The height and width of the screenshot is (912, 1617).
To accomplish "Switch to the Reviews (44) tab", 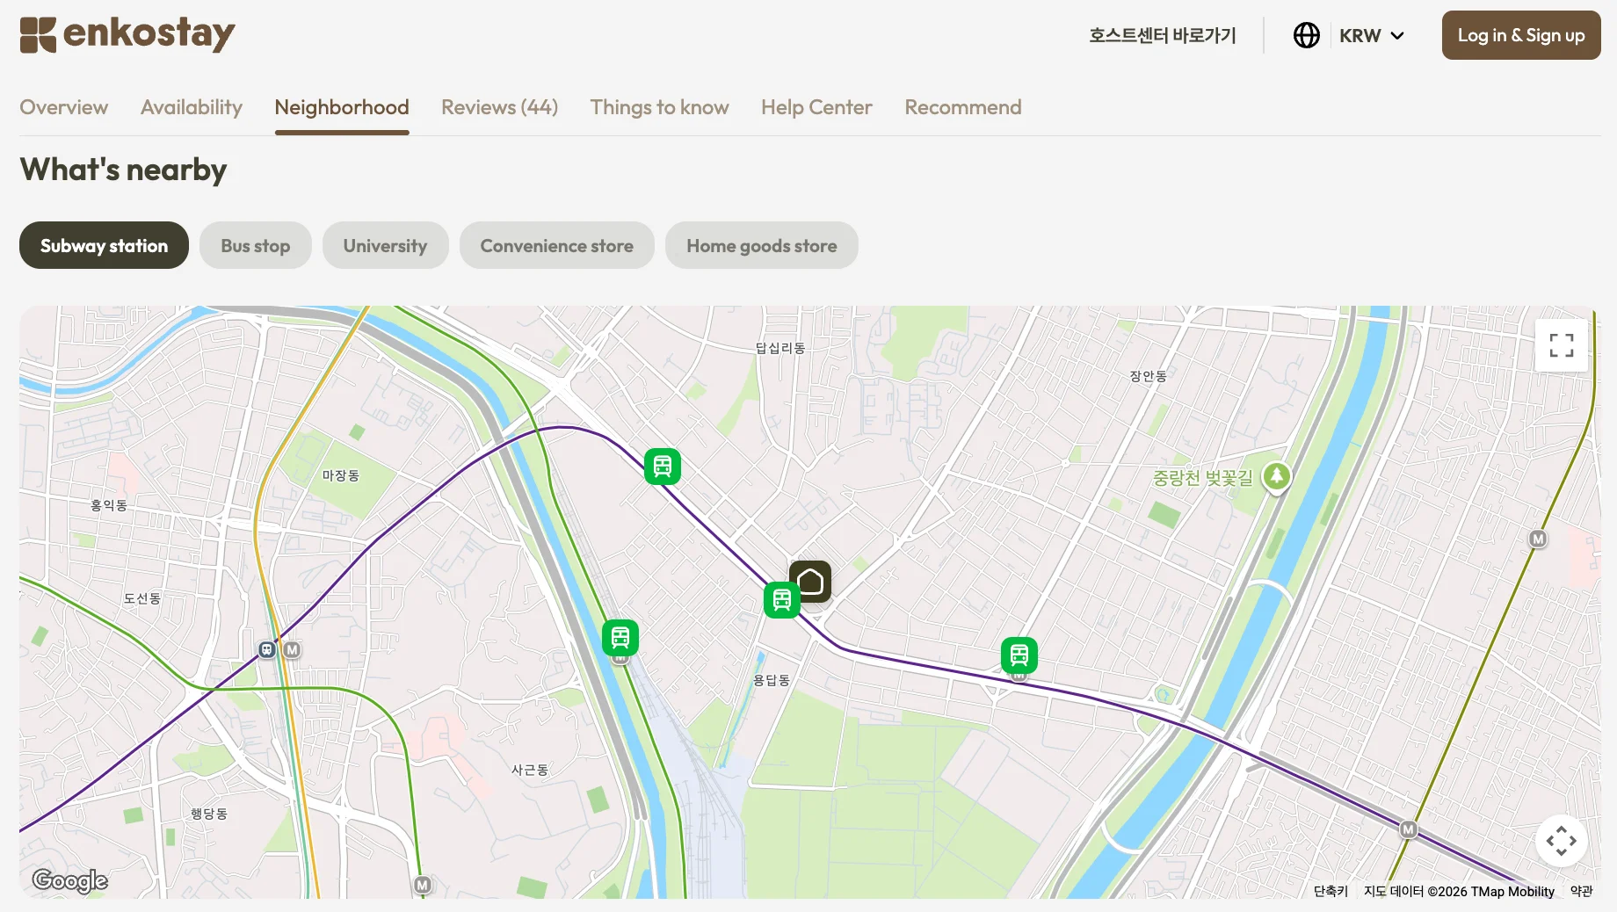I will [499, 107].
